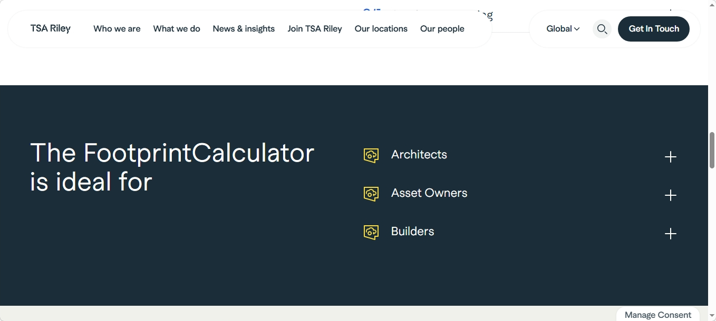Click the icon beside Asset Owners

(x=371, y=194)
